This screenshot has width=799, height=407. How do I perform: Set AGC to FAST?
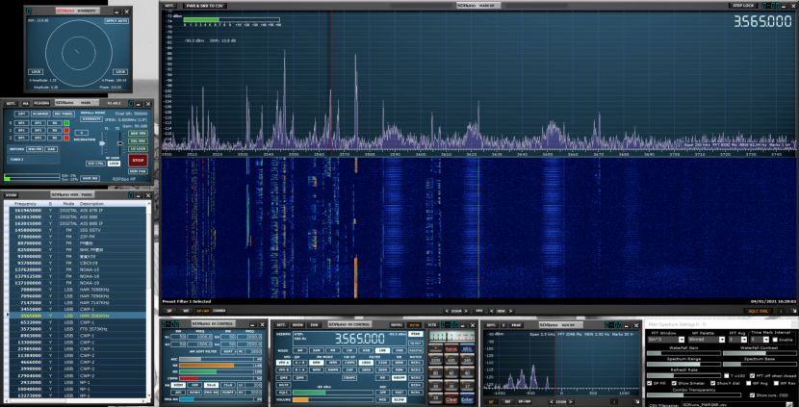point(399,393)
